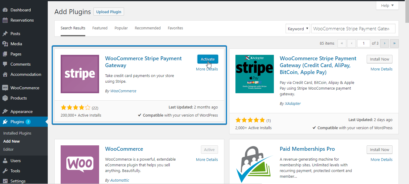Screen dimensions: 409x184
Task: Open WooCommerce Stripe Payment Gateway title link
Action: [143, 62]
